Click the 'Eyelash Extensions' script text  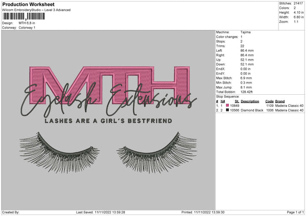click(x=109, y=99)
